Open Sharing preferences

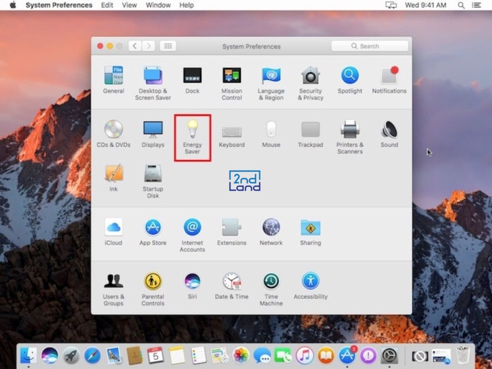310,232
